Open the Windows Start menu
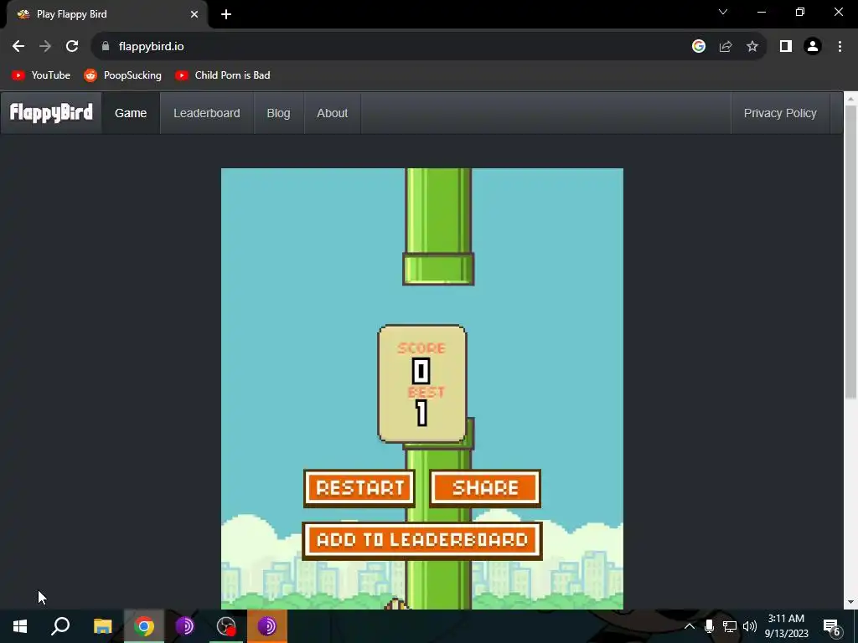 (20, 626)
